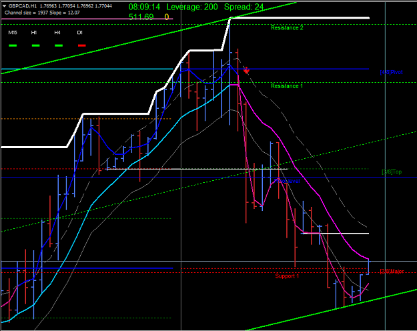417x331 pixels.
Task: Click the Pivot level label
Action: (287, 181)
